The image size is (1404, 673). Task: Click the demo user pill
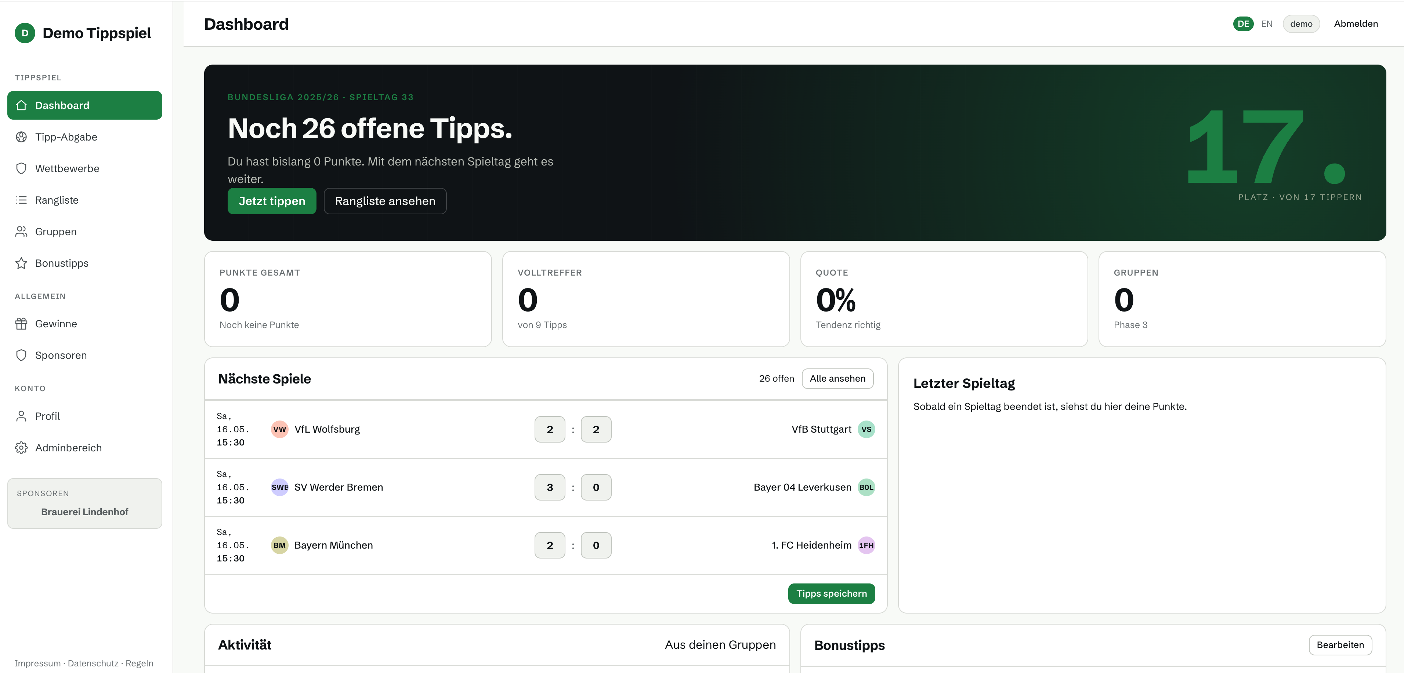[1301, 24]
